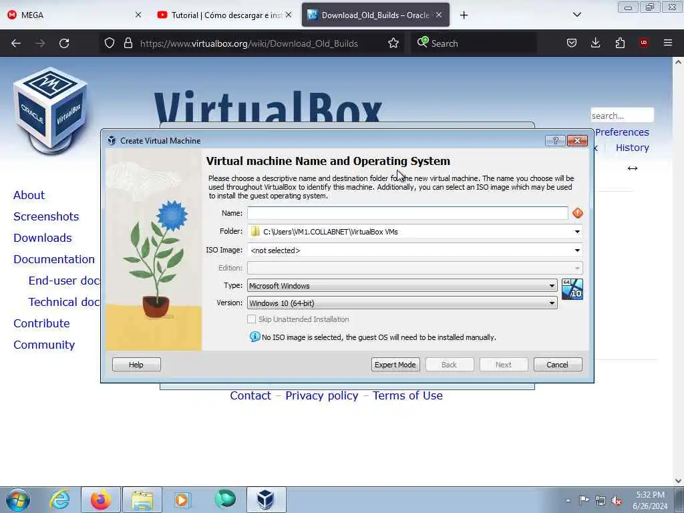Click into the VM Name field
This screenshot has height=513, width=684.
[407, 213]
